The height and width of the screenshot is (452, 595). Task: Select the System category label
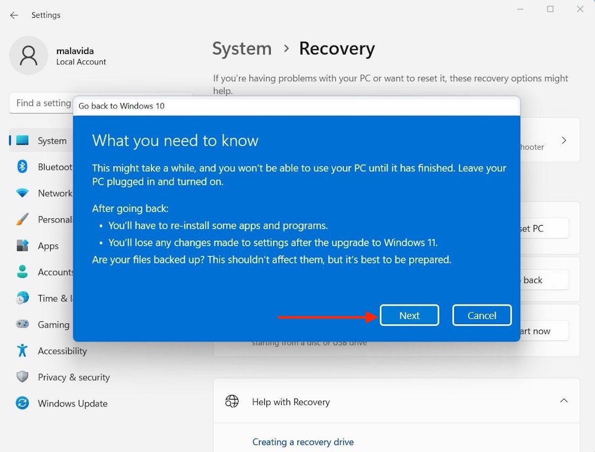[x=52, y=141]
